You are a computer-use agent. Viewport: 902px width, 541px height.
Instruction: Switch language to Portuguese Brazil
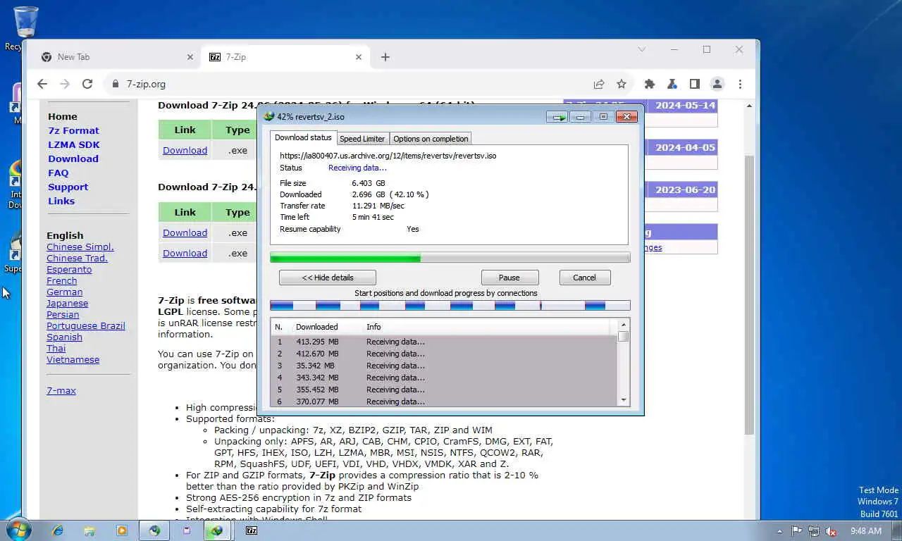click(x=86, y=325)
